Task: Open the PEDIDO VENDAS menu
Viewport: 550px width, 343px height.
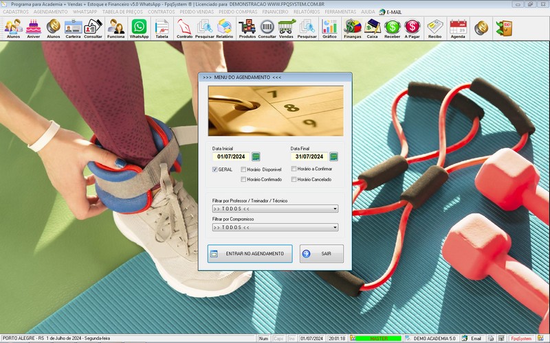Action: (197, 12)
